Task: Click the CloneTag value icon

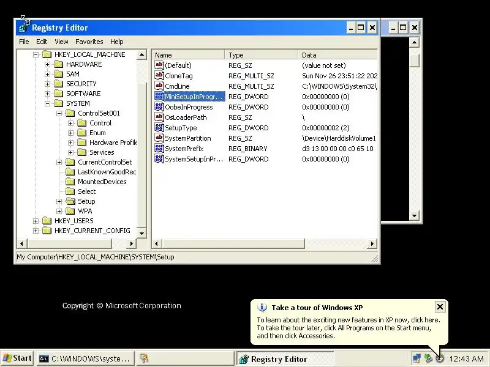Action: (x=159, y=75)
